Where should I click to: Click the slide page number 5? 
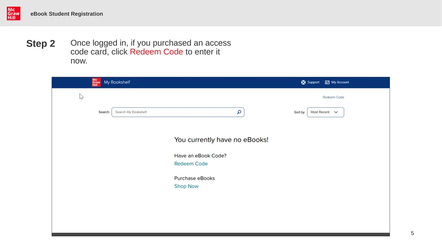412,233
